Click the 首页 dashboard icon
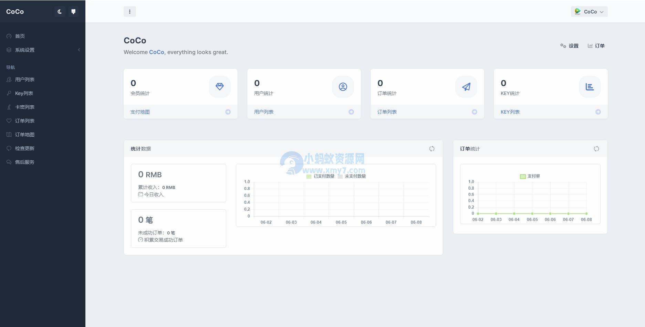This screenshot has height=327, width=645. coord(9,36)
